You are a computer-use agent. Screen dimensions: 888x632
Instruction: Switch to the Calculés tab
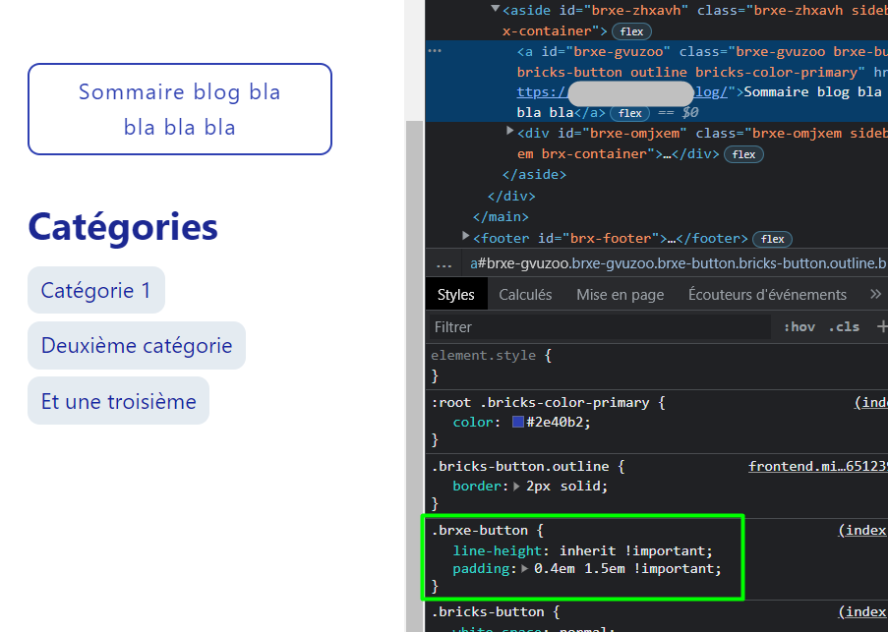pyautogui.click(x=525, y=294)
